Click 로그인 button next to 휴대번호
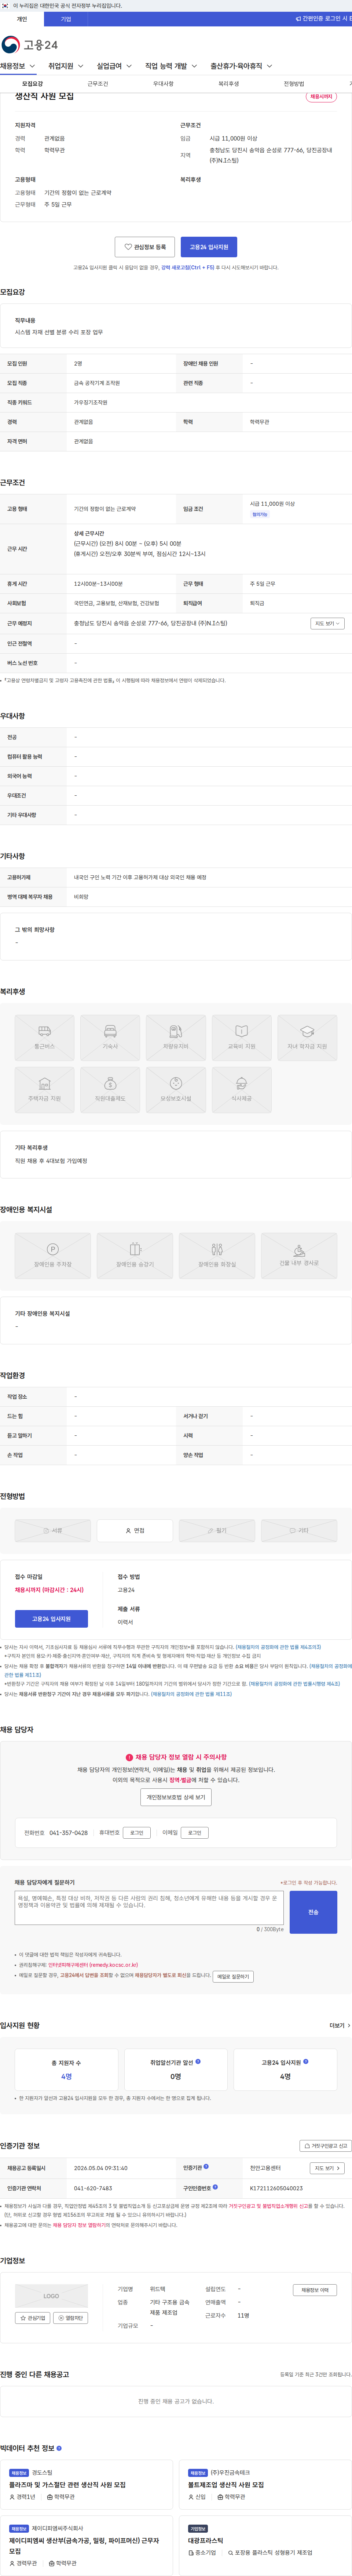 coord(137,1833)
